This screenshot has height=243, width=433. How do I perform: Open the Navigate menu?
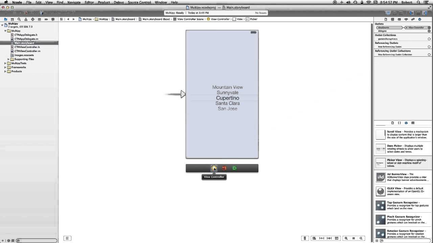pos(74,2)
